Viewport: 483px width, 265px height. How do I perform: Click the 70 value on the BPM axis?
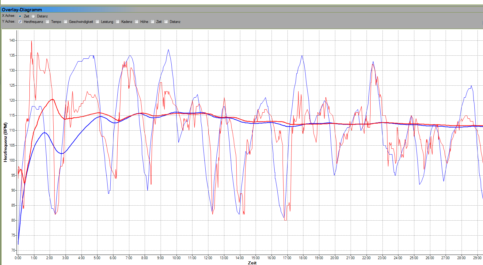(x=13, y=250)
